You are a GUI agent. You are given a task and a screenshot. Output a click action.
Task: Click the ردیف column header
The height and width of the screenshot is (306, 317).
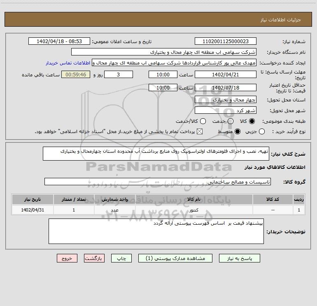299,199
